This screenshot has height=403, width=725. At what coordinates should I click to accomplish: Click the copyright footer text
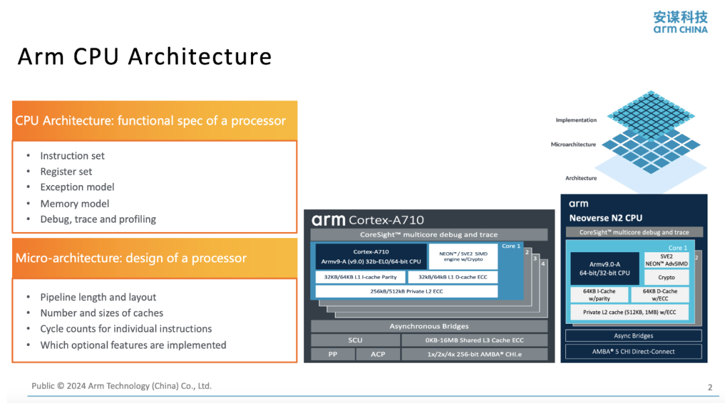[121, 386]
